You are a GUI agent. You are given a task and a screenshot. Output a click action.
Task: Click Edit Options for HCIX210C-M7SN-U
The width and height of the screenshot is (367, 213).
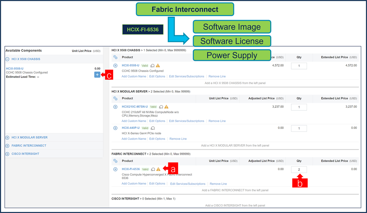157,121
